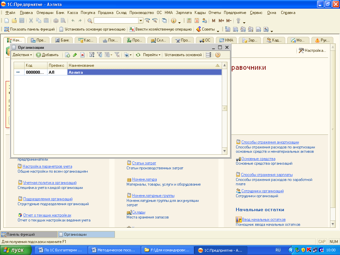Open Ввод начальных остатков link
Image resolution: width=340 pixels, height=255 pixels.
tap(264, 219)
